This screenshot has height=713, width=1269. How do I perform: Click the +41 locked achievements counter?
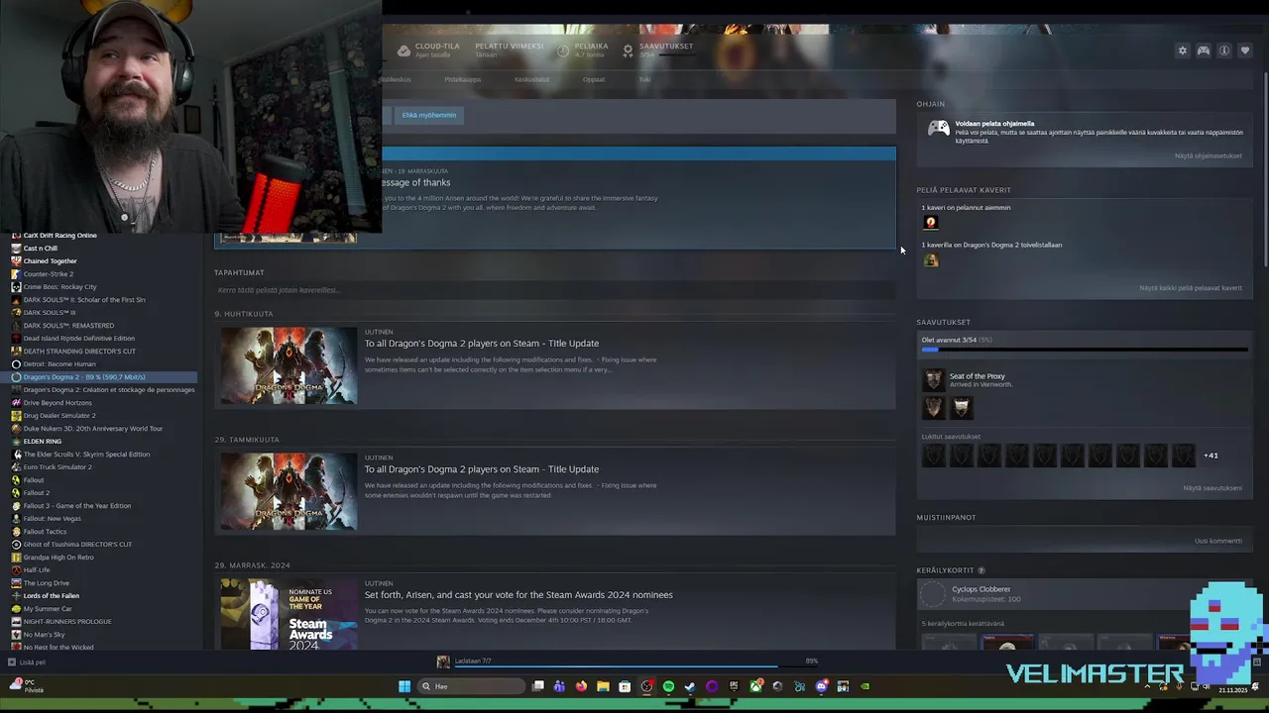1211,456
